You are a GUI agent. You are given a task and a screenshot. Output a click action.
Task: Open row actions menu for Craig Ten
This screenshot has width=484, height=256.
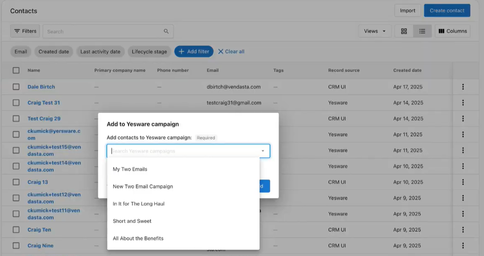(463, 229)
